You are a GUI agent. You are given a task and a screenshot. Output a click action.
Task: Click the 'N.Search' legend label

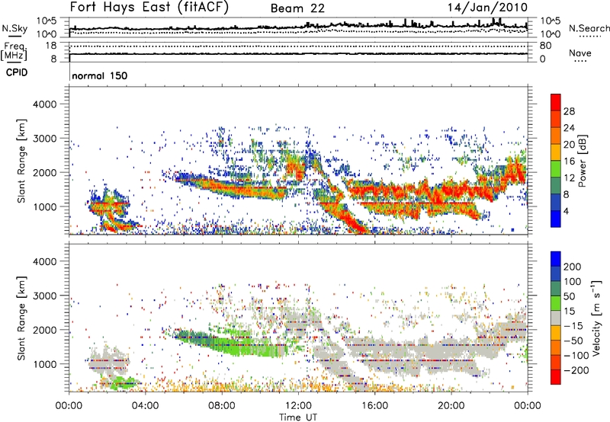[589, 28]
